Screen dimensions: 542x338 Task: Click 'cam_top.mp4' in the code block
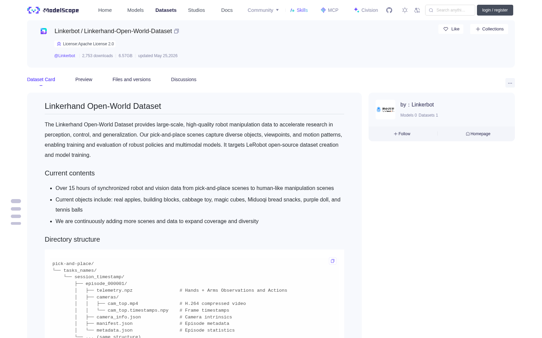[x=123, y=304]
